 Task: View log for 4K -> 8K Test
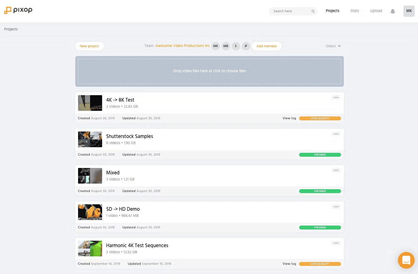coord(289,118)
